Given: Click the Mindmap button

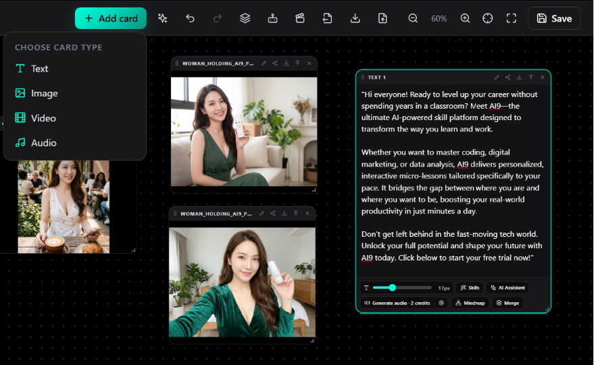Looking at the screenshot, I should coord(470,303).
